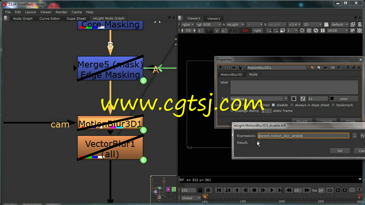Toggle the IP input process button

coord(353,31)
